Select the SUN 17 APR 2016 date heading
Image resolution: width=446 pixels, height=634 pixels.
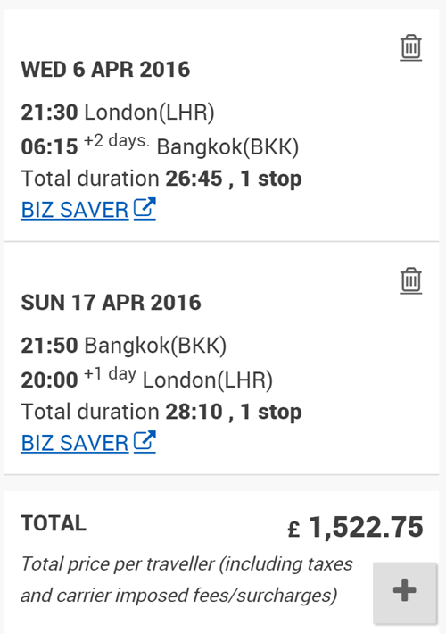coord(111,303)
